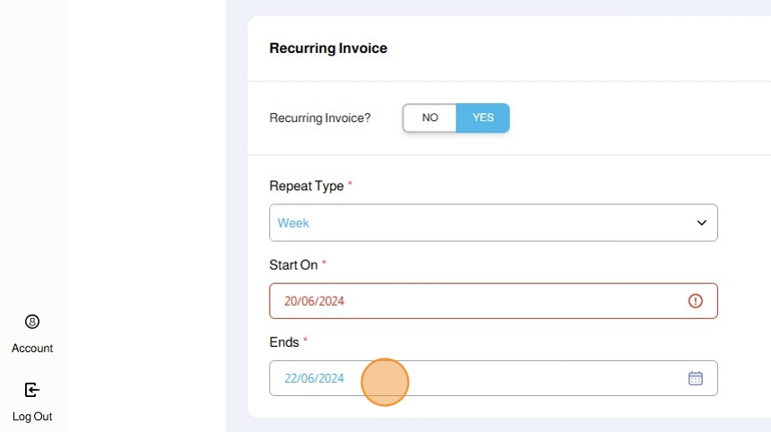Open the Account icon in sidebar
Viewport: 771px width, 432px height.
(x=32, y=322)
